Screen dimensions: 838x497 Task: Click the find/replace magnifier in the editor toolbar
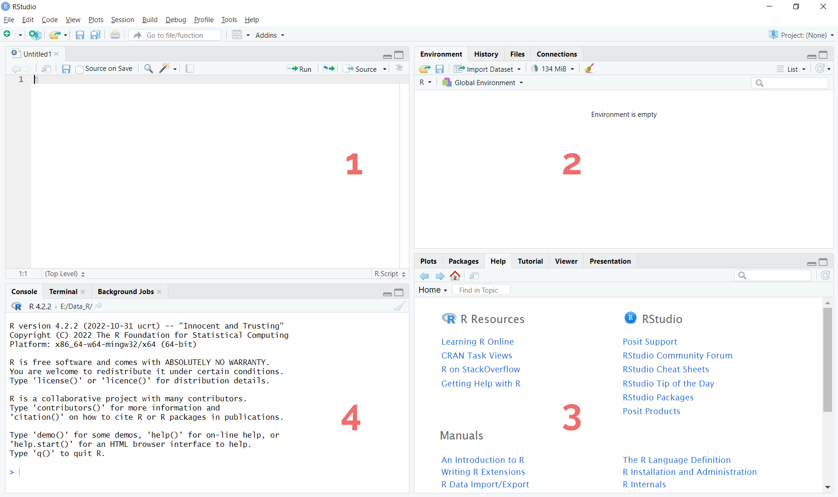(x=148, y=69)
